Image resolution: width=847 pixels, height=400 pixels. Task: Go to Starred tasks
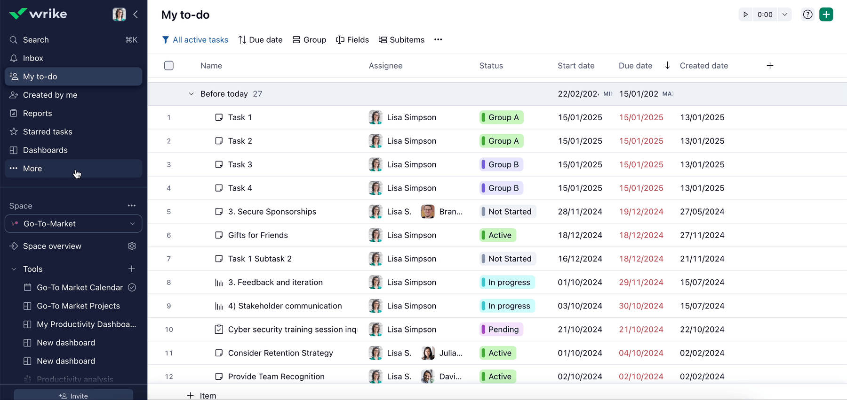[x=48, y=132]
